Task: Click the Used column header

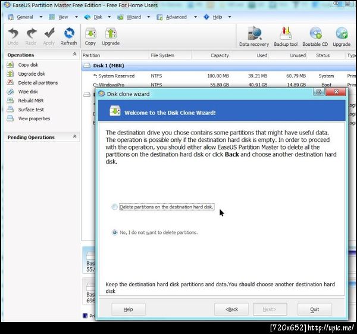Action: [249, 55]
